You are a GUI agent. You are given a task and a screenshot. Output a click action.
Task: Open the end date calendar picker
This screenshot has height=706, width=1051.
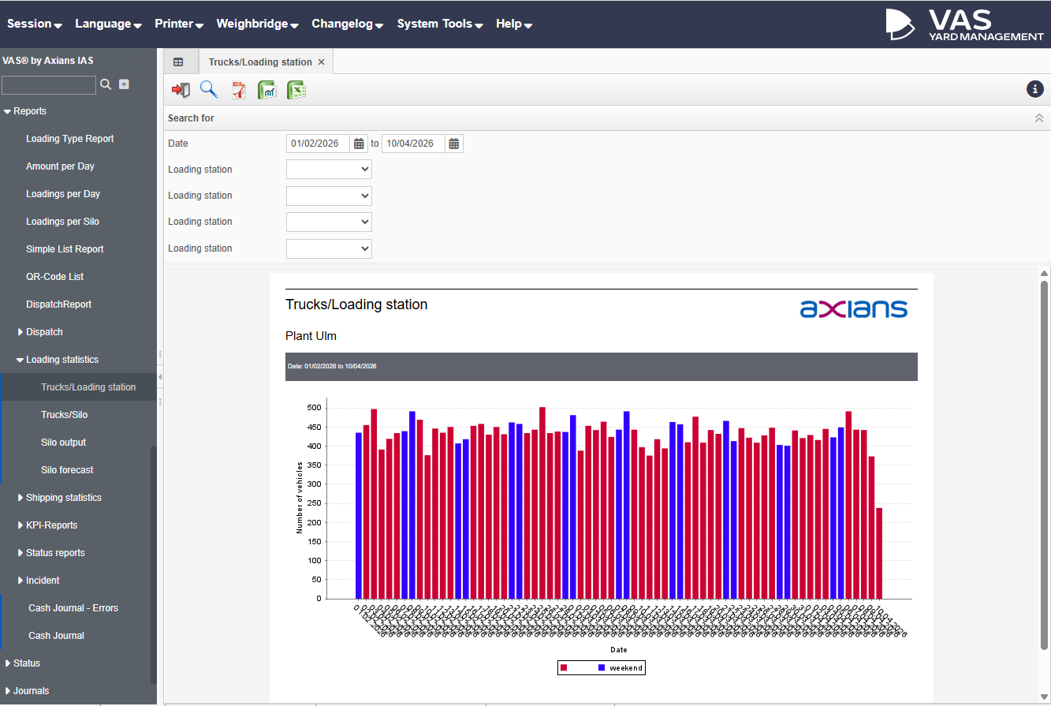[454, 144]
